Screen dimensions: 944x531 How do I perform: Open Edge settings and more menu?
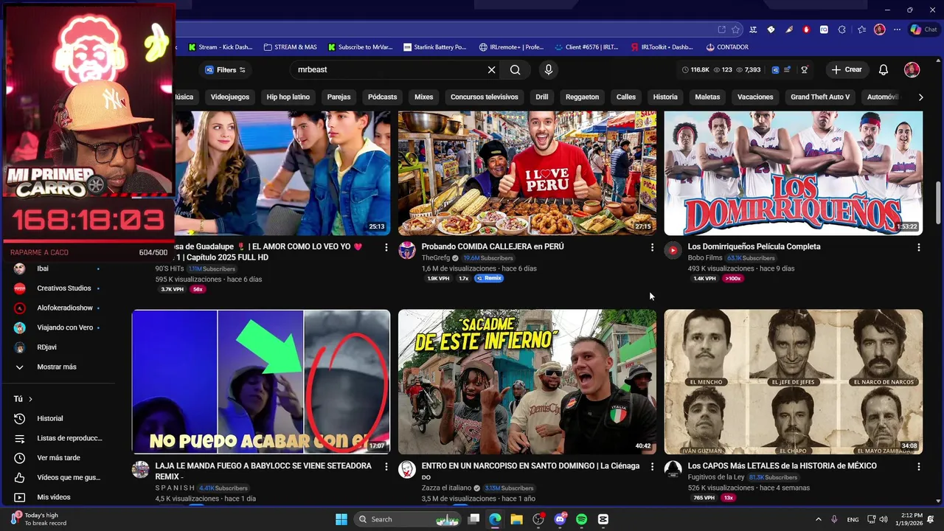pos(895,29)
